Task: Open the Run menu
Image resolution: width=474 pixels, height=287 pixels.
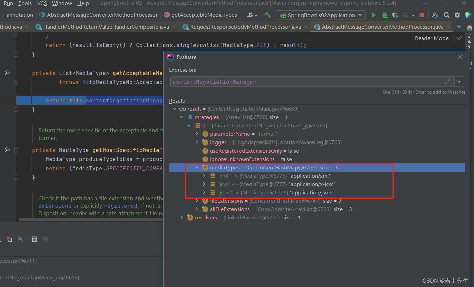Action: pos(8,3)
